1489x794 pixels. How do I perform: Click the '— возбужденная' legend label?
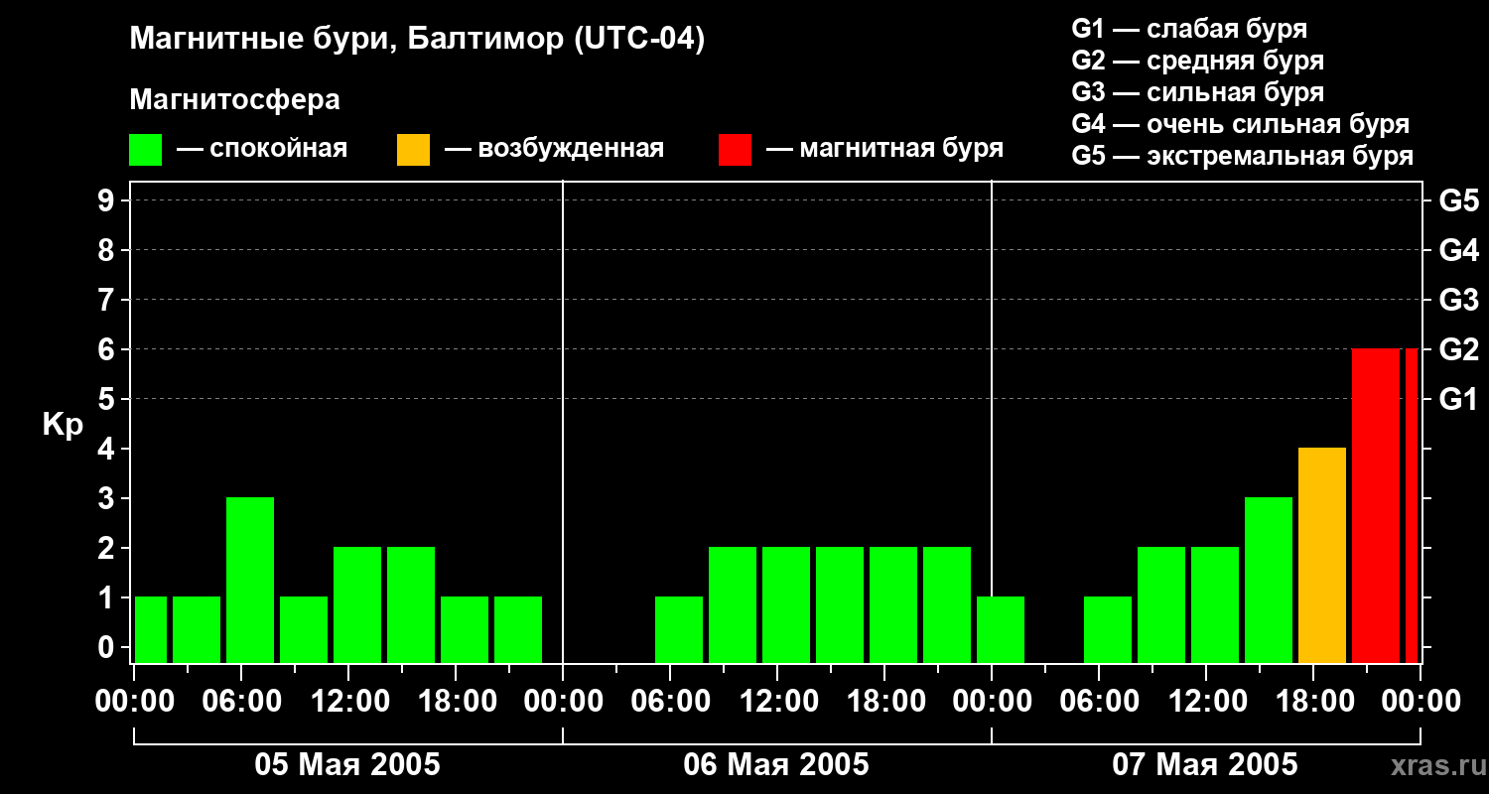coord(554,149)
